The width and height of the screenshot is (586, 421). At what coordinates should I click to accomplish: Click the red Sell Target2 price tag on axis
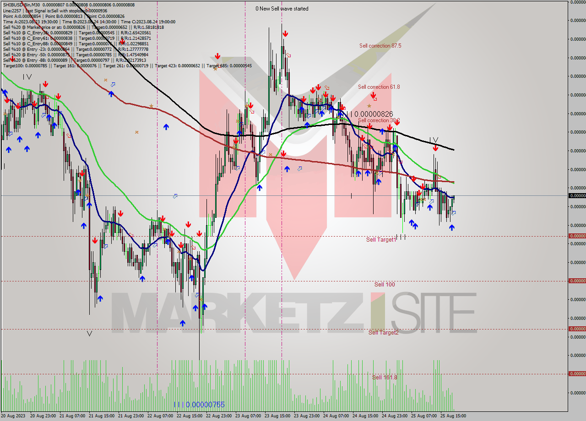577,329
